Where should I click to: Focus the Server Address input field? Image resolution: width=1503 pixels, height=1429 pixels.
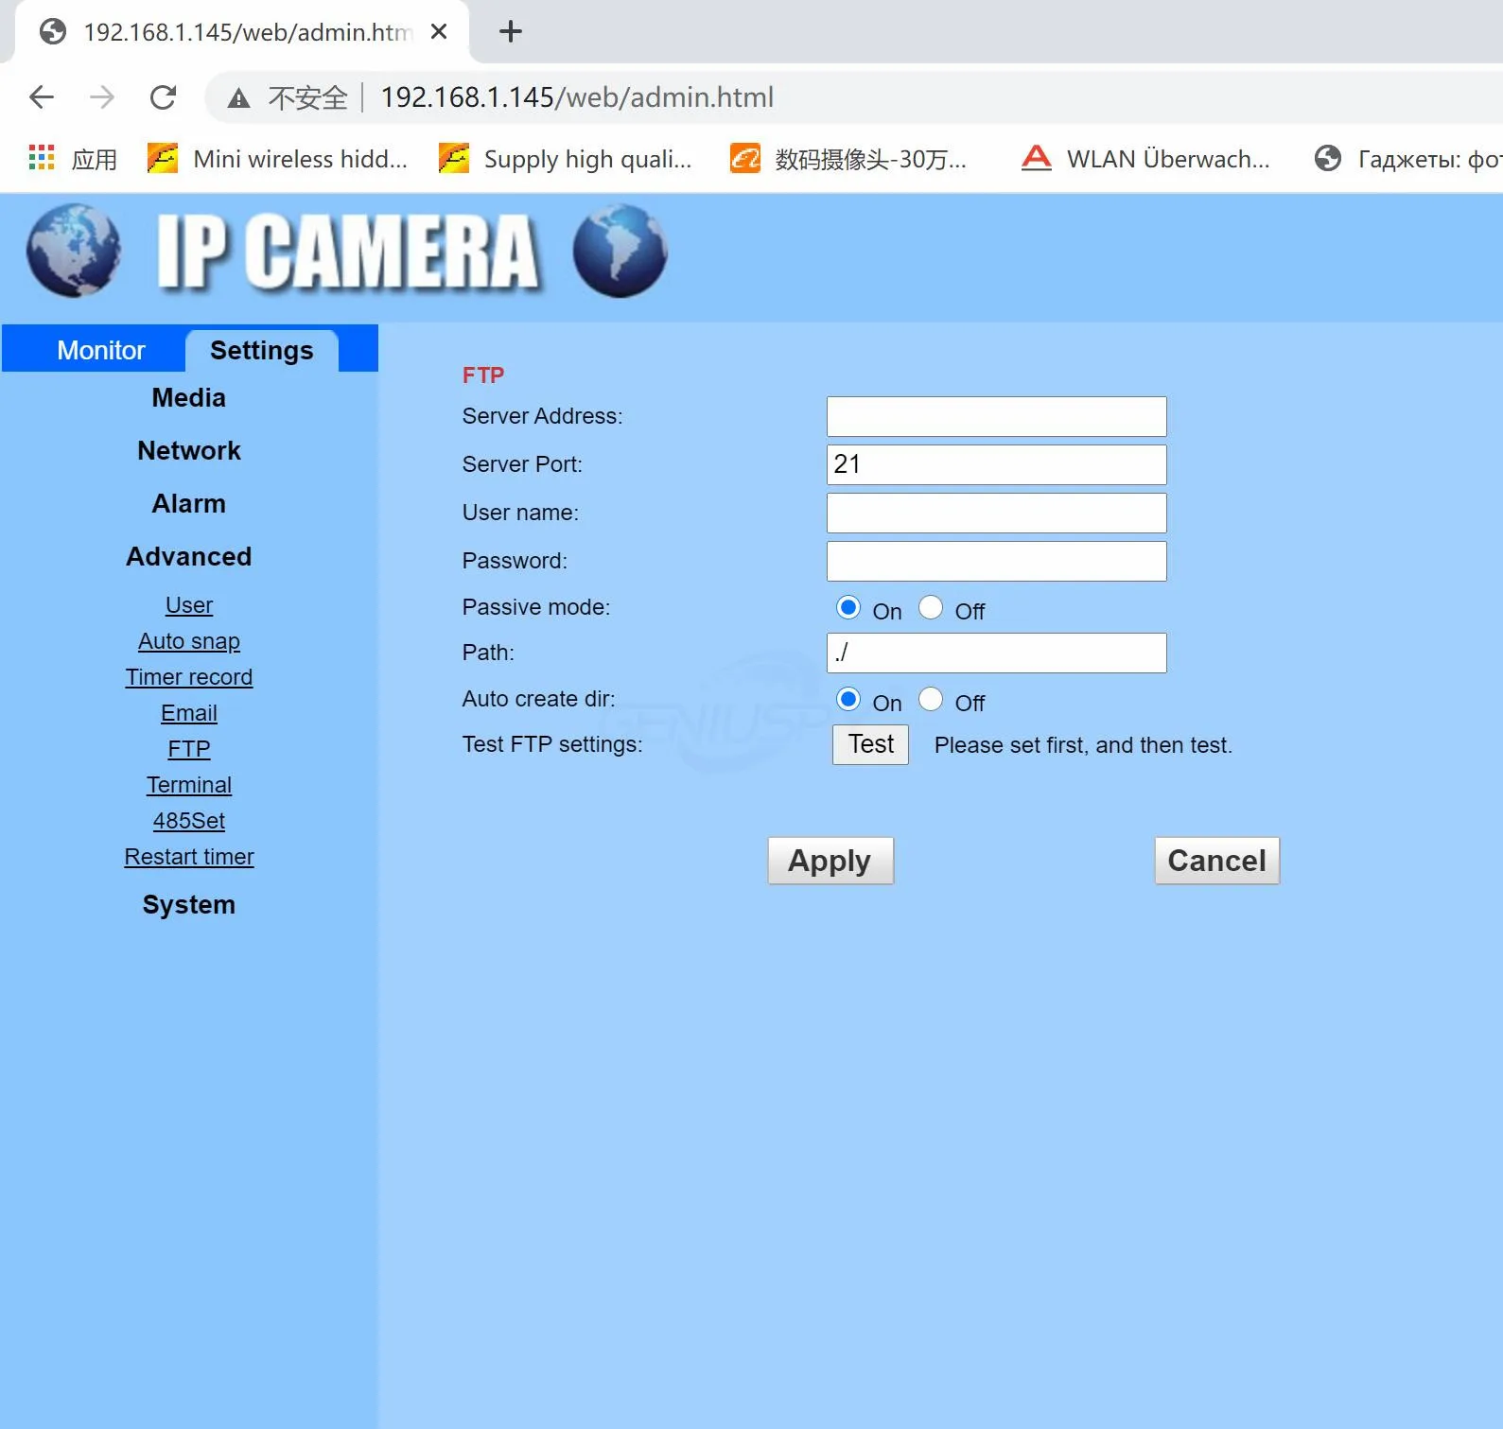[x=996, y=416]
